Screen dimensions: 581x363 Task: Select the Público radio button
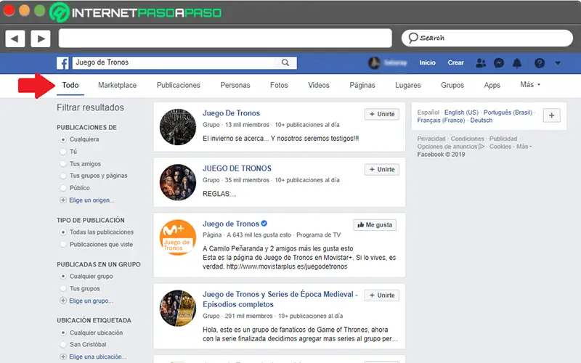point(63,188)
